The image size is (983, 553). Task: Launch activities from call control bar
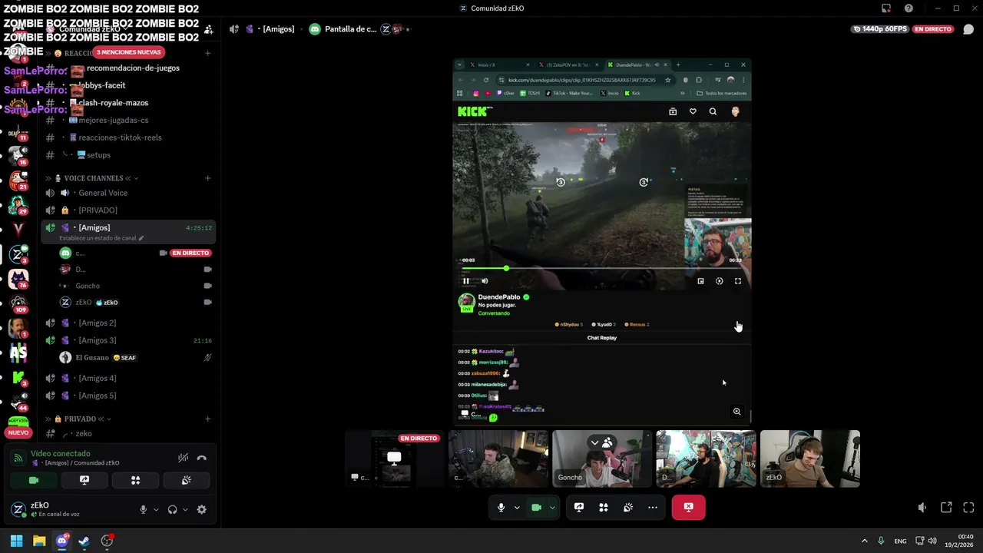pos(604,507)
